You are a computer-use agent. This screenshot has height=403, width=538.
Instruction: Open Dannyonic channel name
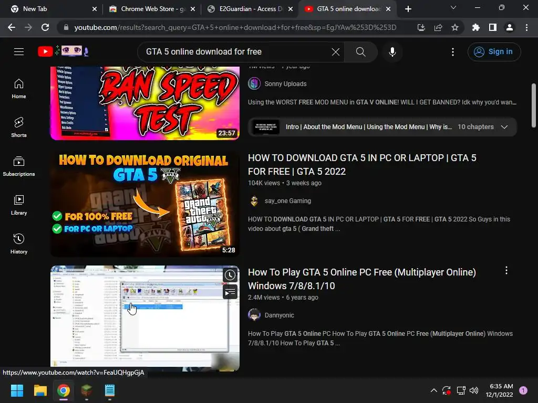click(x=280, y=315)
